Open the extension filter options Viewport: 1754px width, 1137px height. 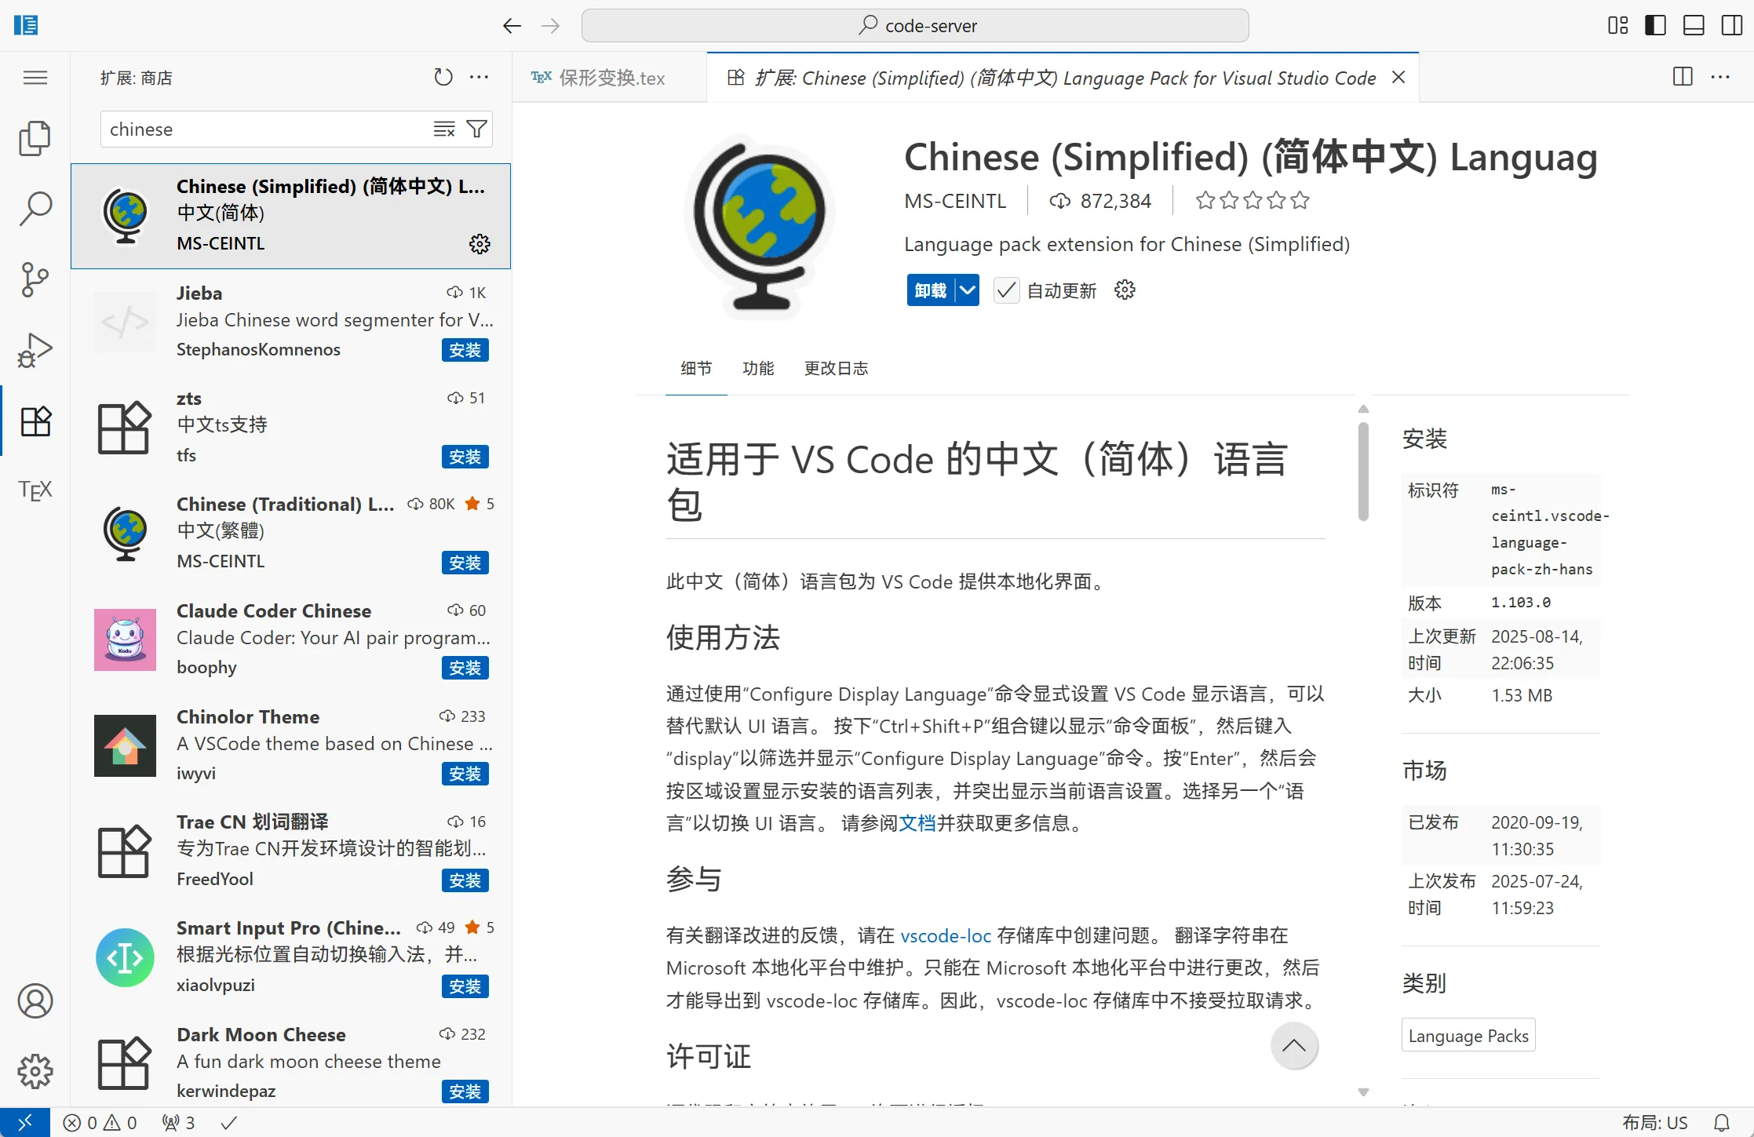(476, 129)
